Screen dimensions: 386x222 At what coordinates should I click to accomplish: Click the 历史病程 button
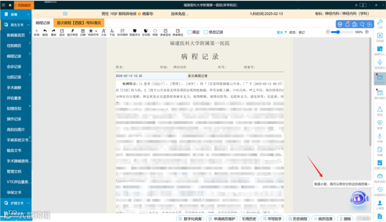click(x=298, y=218)
